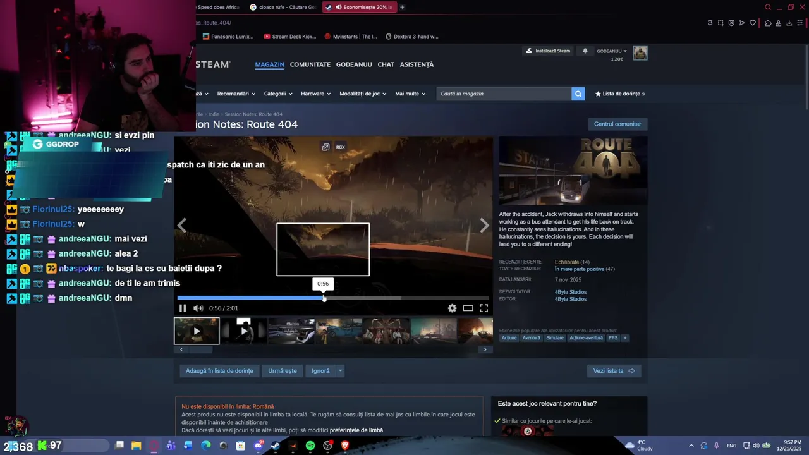Image resolution: width=809 pixels, height=455 pixels.
Task: Focus the 'Caută în magazin' search field
Action: coord(504,94)
